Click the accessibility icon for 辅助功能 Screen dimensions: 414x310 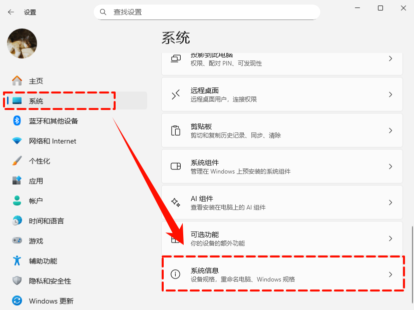(x=17, y=260)
